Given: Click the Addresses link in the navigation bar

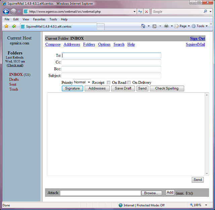Looking at the screenshot, I should 72,44.
